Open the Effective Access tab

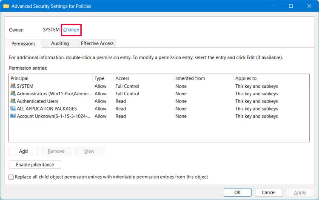tap(97, 43)
